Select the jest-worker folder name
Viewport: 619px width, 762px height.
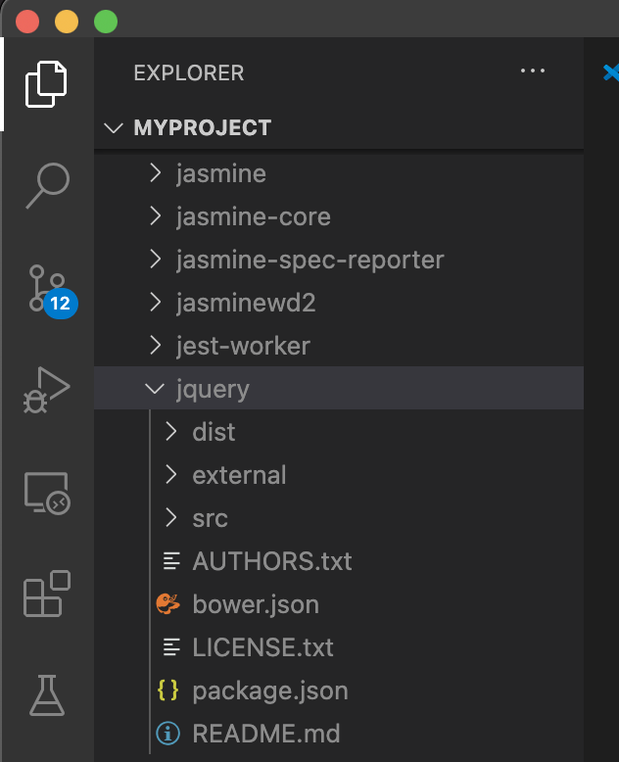pyautogui.click(x=243, y=346)
